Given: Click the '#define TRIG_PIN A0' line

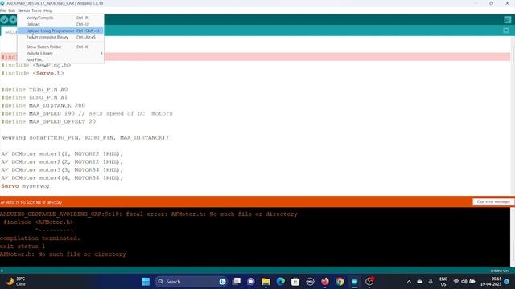Looking at the screenshot, I should [x=35, y=89].
